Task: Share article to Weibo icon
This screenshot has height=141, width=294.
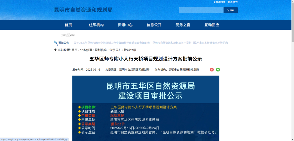Action: [x=212, y=70]
